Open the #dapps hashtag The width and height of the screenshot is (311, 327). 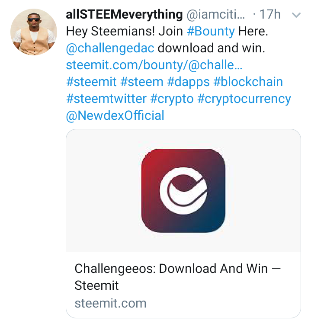pos(188,82)
